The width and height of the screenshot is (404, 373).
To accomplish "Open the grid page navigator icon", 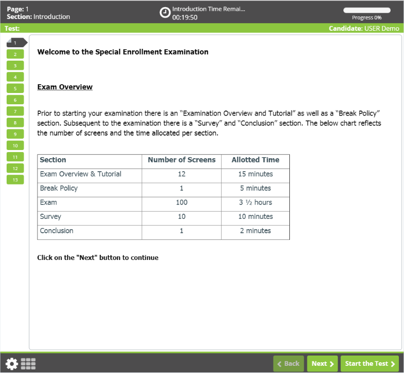I will (x=28, y=364).
